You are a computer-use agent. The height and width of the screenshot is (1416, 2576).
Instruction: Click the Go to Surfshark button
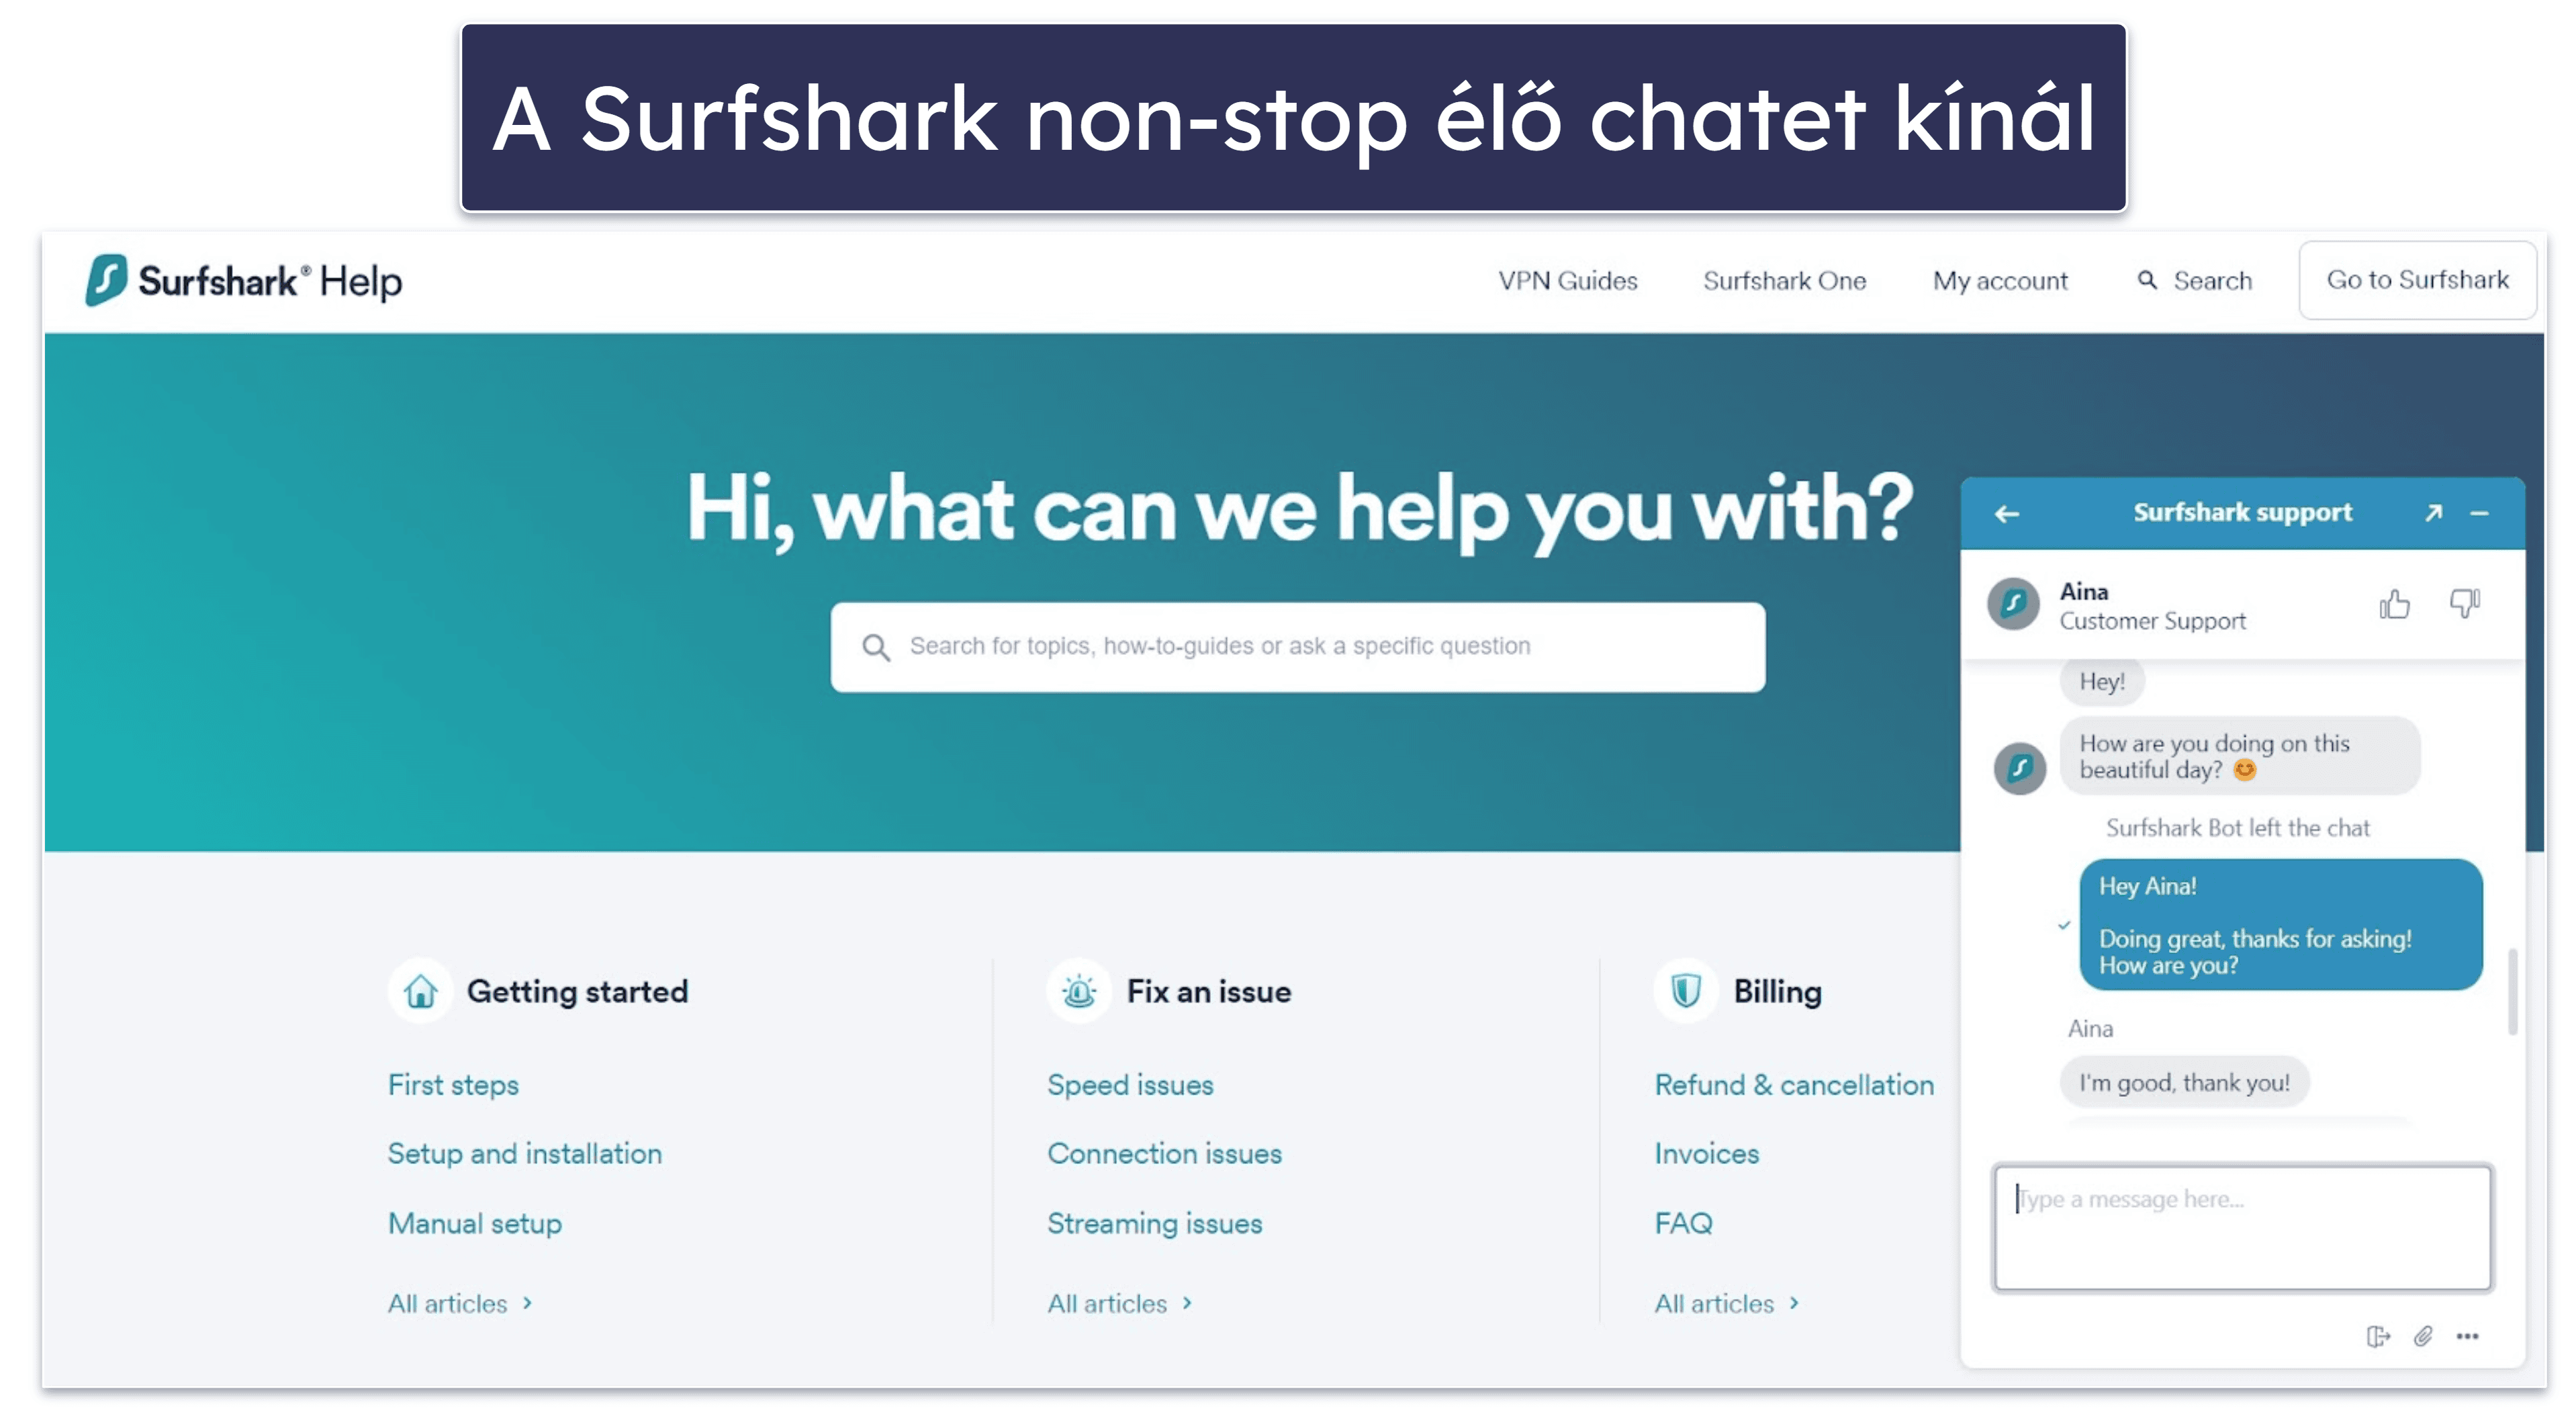pos(2417,280)
